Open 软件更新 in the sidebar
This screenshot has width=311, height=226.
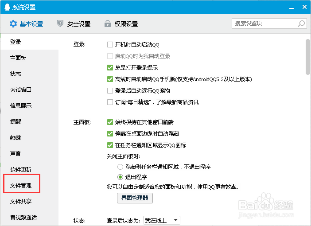(x=29, y=169)
